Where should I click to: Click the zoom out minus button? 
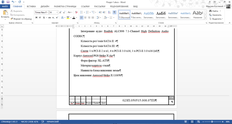203,122
